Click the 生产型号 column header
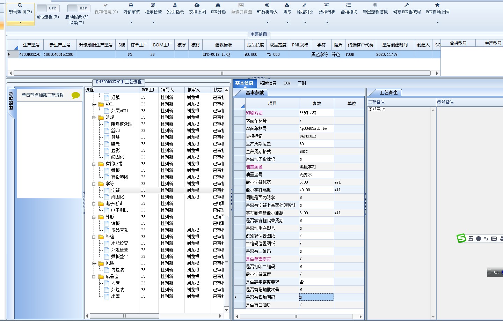The width and height of the screenshot is (503, 321). click(31, 45)
